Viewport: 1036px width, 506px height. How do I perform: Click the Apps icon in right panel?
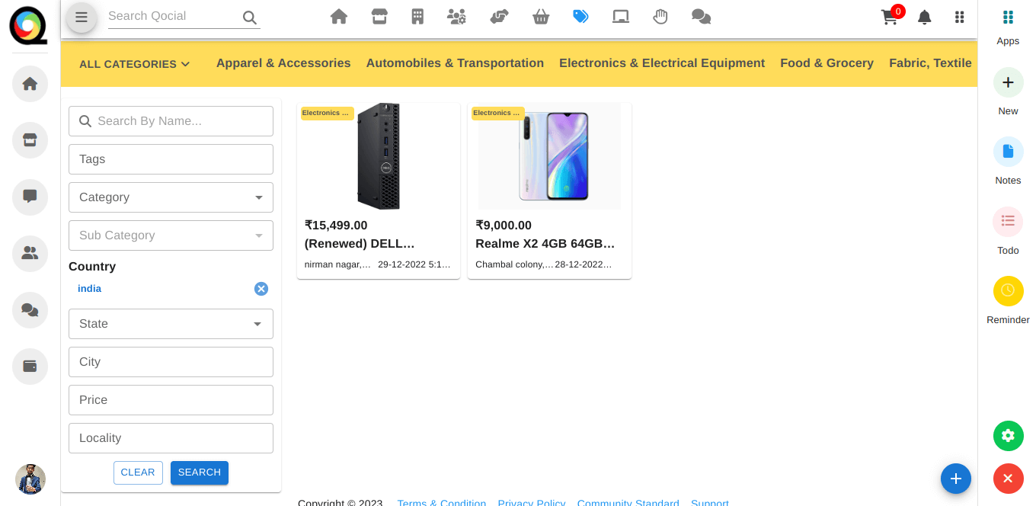coord(1008,18)
